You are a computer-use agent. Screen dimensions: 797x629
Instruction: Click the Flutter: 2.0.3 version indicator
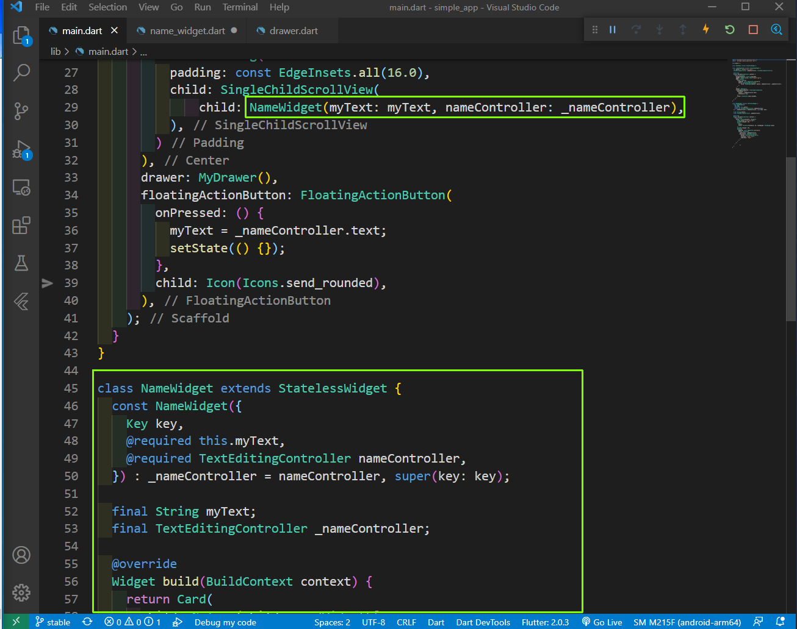[545, 622]
